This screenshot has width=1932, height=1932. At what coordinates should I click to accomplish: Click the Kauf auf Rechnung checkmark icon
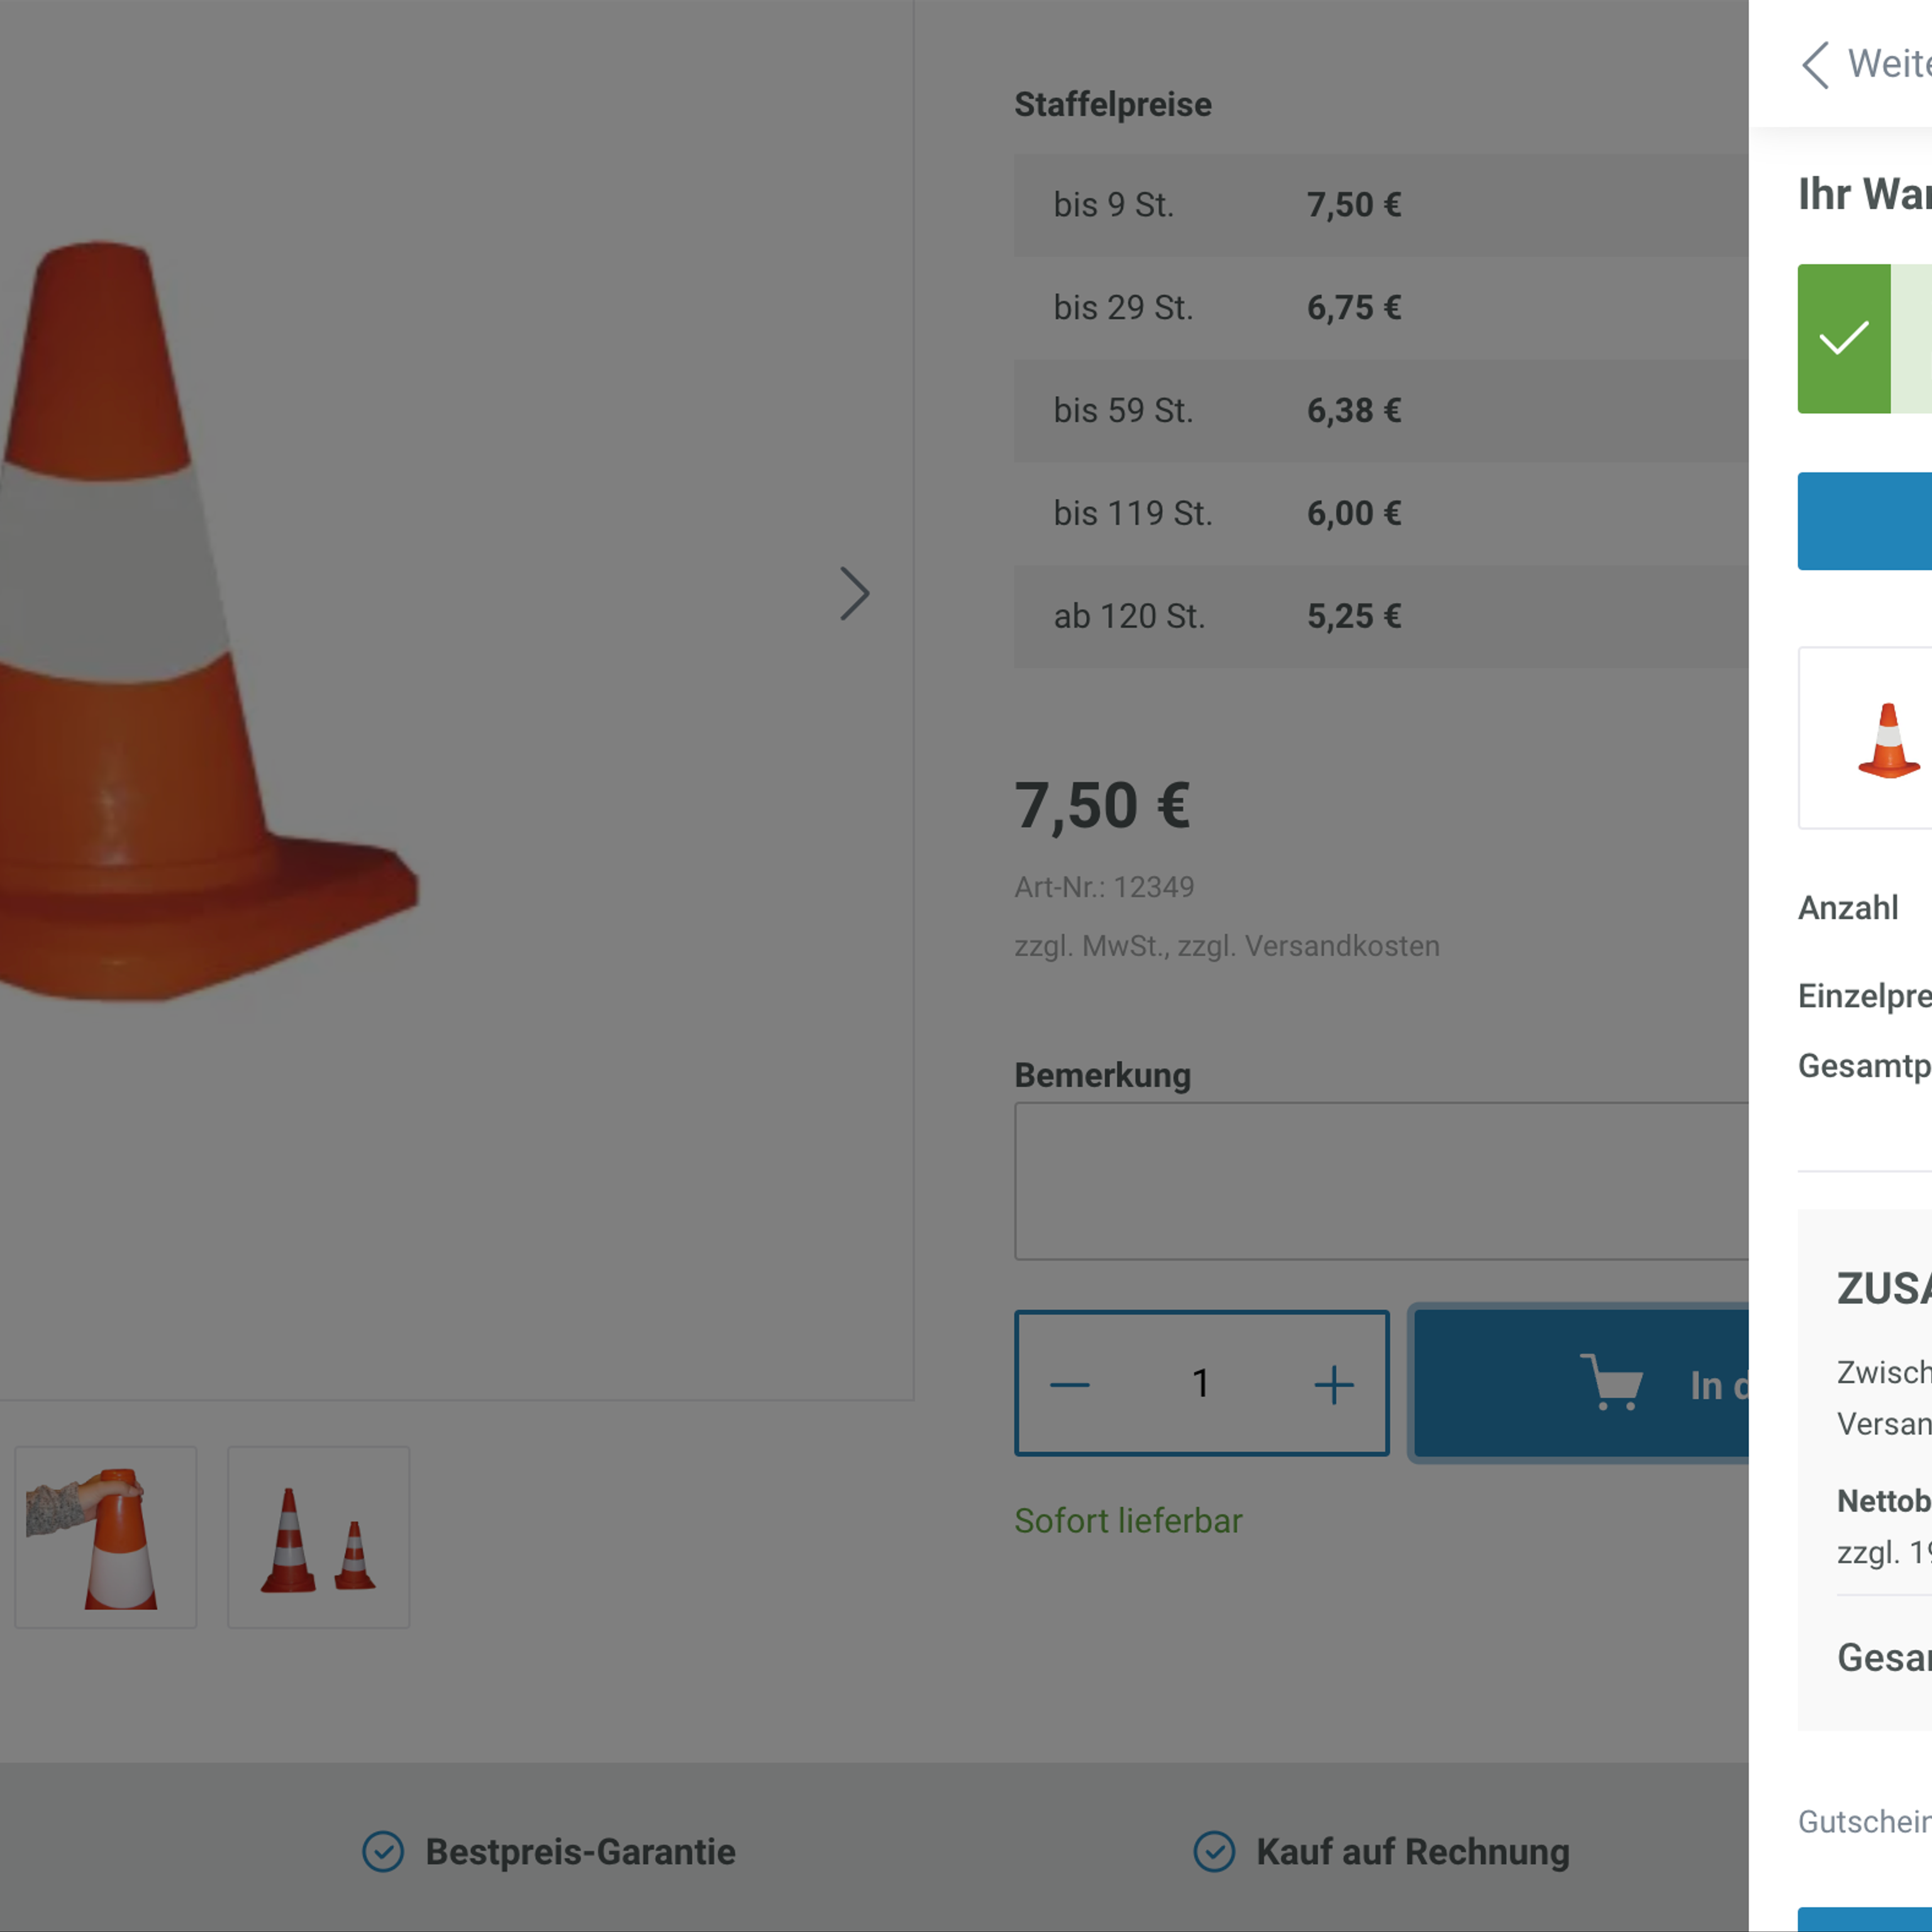tap(1214, 1851)
